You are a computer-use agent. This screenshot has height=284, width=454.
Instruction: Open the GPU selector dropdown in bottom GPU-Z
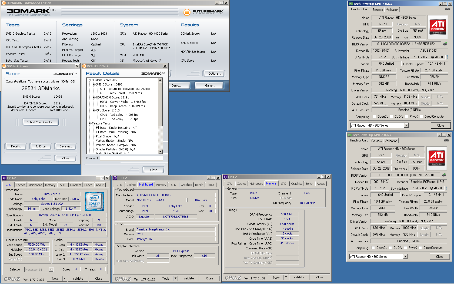point(405,257)
